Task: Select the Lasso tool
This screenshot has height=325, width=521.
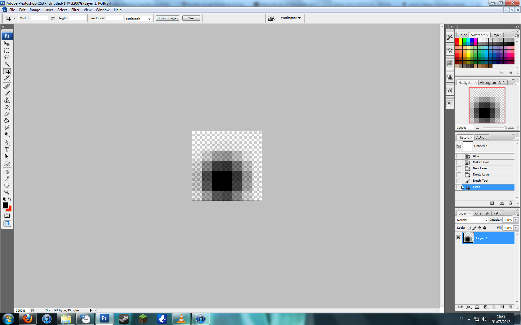Action: (7, 58)
